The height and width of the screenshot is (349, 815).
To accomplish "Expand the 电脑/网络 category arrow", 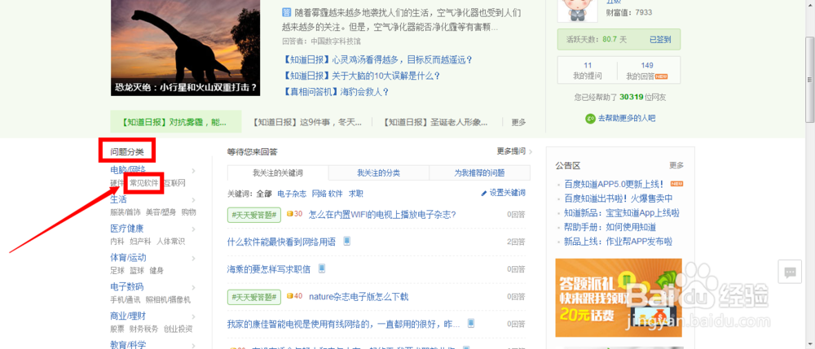I will [x=193, y=170].
